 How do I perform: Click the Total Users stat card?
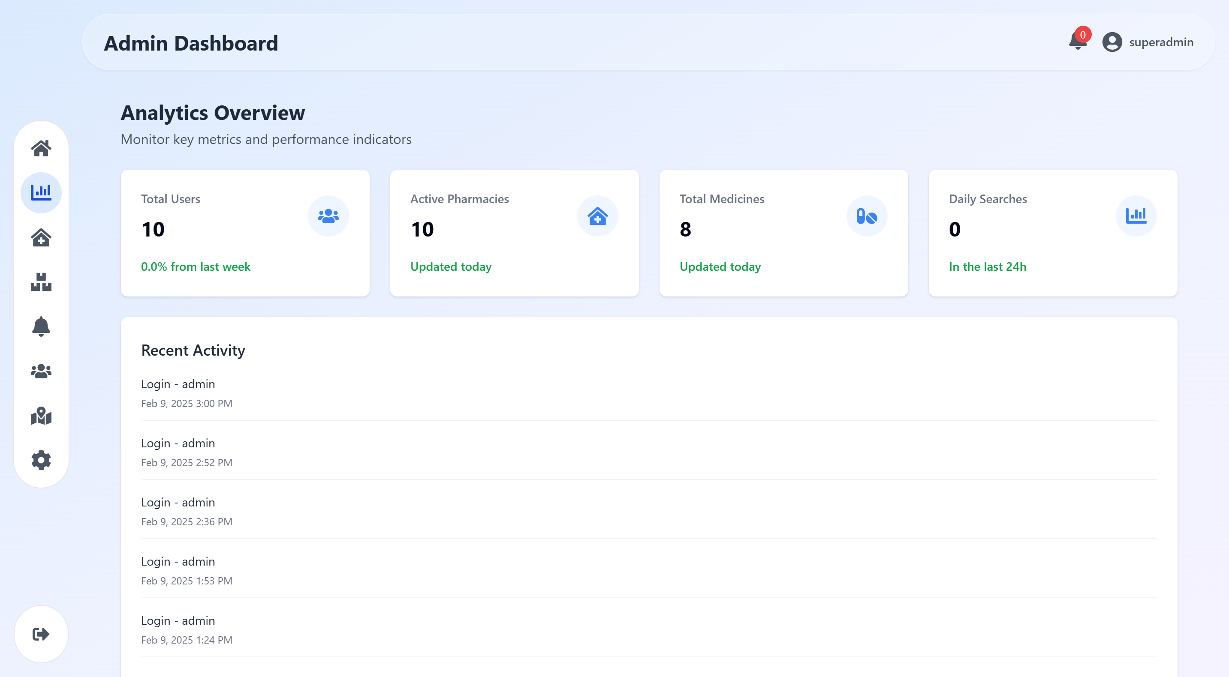click(245, 233)
